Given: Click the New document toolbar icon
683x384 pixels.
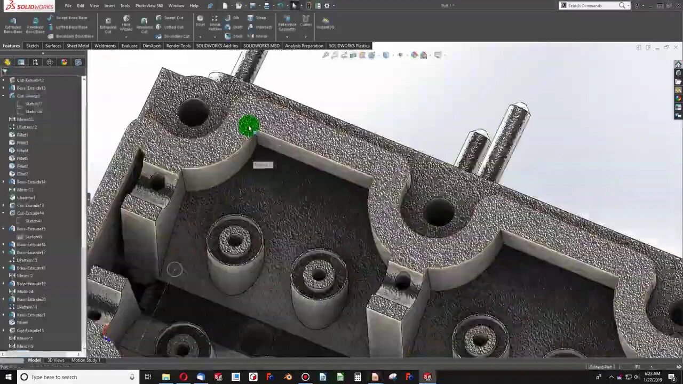Looking at the screenshot, I should click(x=225, y=5).
